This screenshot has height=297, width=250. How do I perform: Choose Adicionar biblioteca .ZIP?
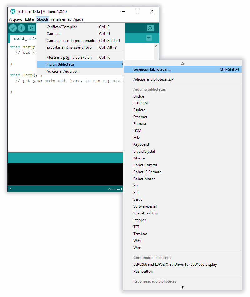(x=182, y=79)
